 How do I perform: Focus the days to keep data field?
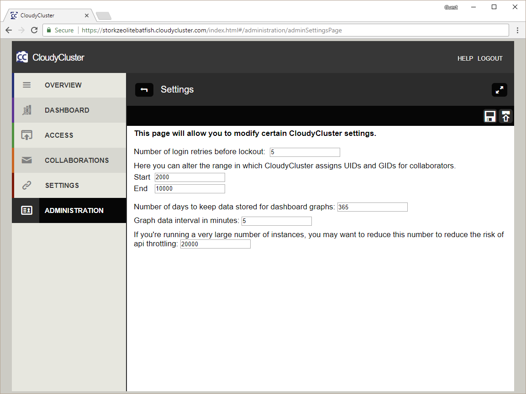point(373,207)
